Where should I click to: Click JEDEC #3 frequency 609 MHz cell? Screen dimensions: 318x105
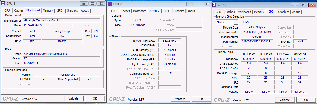[266, 59]
